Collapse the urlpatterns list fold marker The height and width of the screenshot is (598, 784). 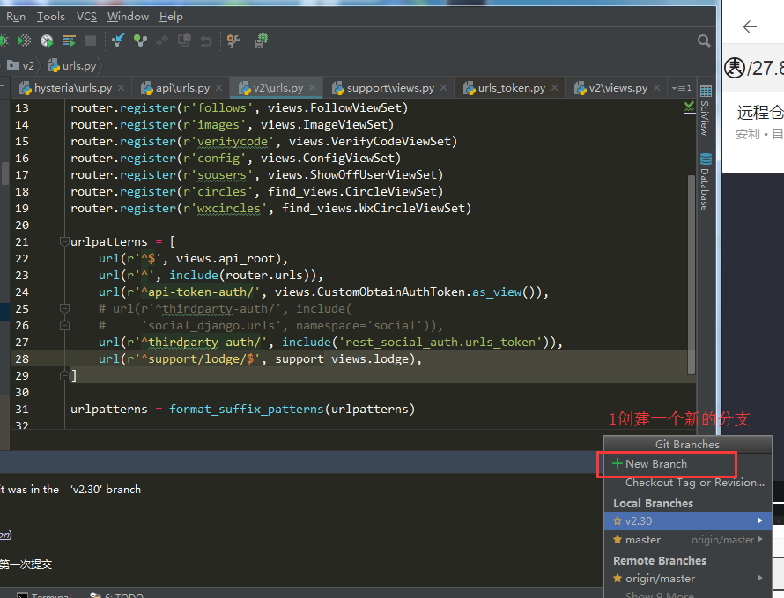(64, 242)
